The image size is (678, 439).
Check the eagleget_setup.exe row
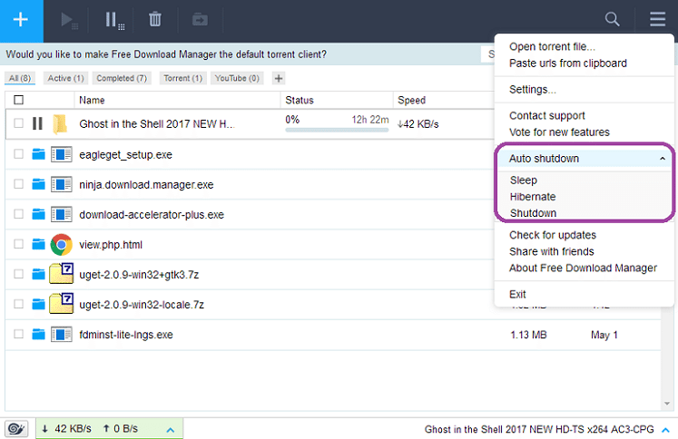(18, 154)
